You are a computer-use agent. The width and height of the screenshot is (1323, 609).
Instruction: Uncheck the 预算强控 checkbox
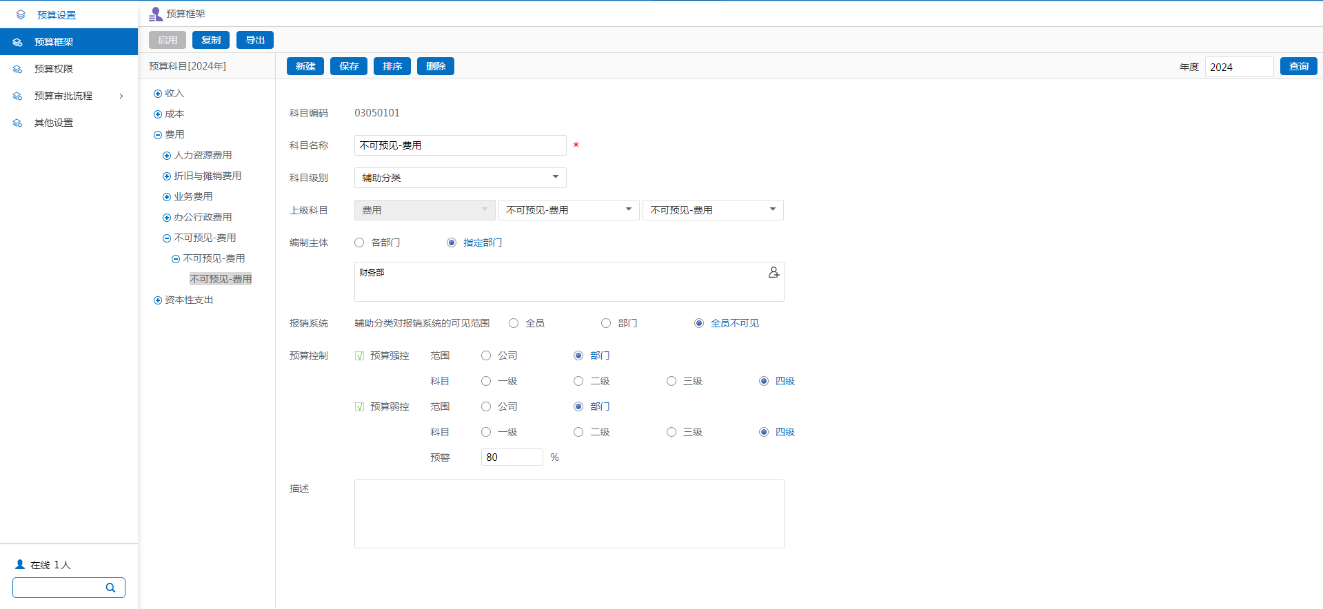pos(359,356)
